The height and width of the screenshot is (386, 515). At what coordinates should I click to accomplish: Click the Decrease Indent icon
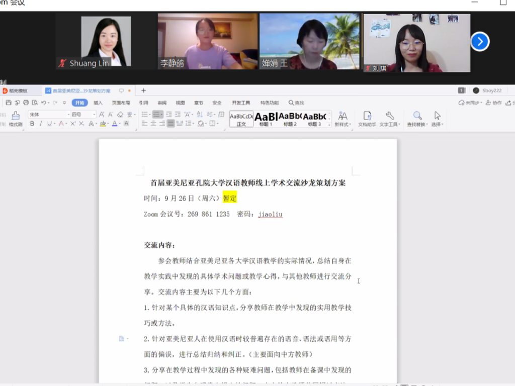coord(169,114)
